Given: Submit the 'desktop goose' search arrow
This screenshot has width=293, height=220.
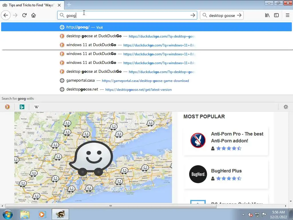Looking at the screenshot, I should click(x=239, y=15).
